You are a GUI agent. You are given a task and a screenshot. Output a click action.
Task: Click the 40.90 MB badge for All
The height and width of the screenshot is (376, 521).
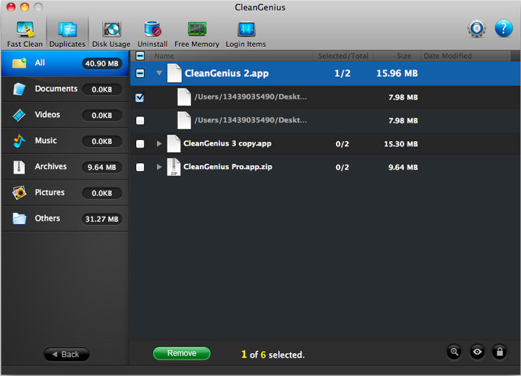coord(102,63)
